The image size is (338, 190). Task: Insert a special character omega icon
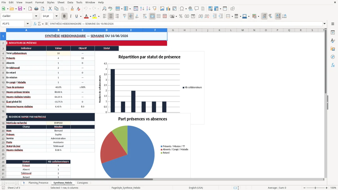[182, 9]
